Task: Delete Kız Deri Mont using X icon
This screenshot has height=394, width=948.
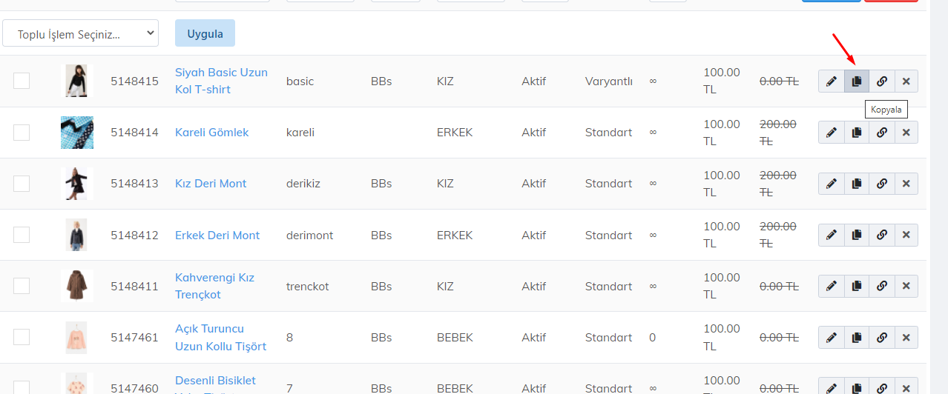Action: pos(906,184)
